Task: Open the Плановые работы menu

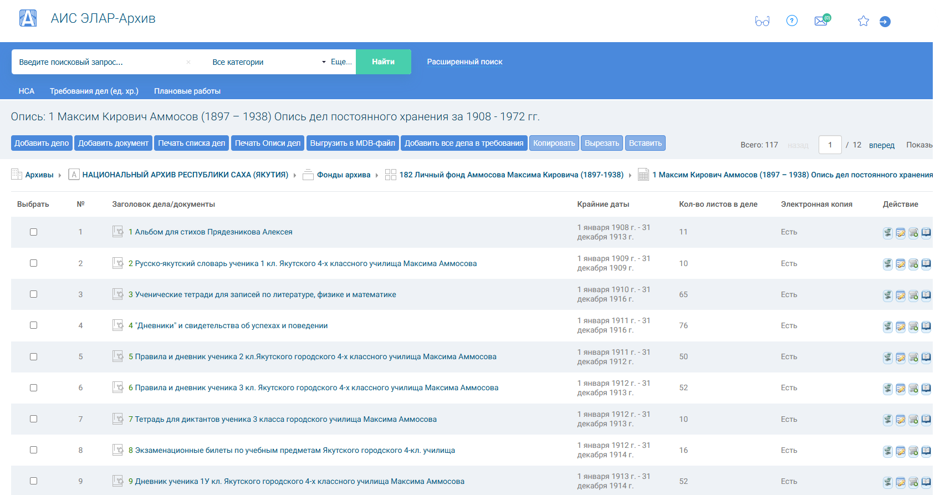Action: (187, 91)
